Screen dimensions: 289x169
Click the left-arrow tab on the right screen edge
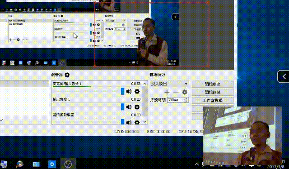click(284, 76)
